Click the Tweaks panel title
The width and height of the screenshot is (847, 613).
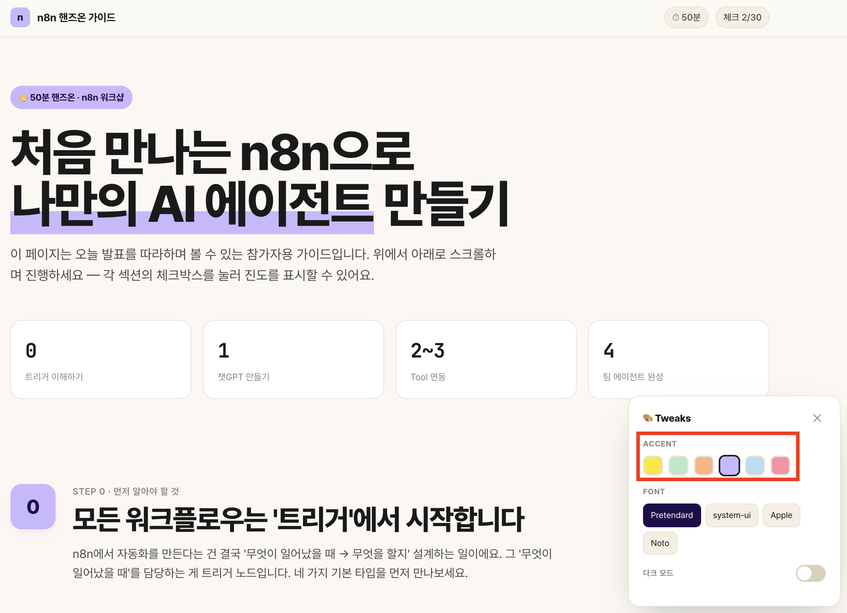(x=667, y=418)
